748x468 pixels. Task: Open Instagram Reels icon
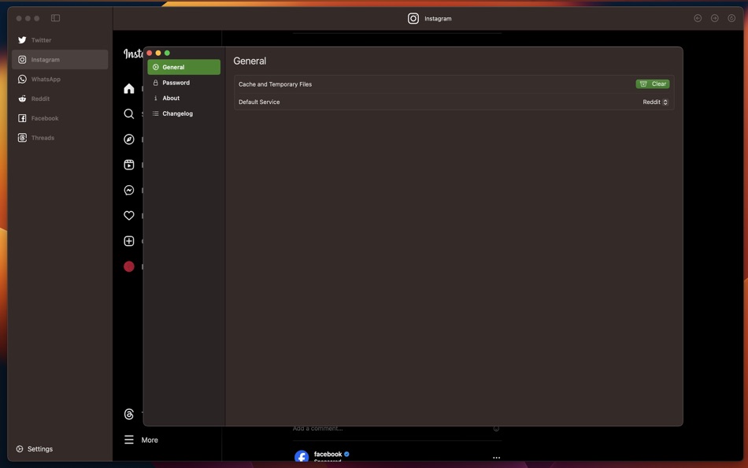[129, 165]
